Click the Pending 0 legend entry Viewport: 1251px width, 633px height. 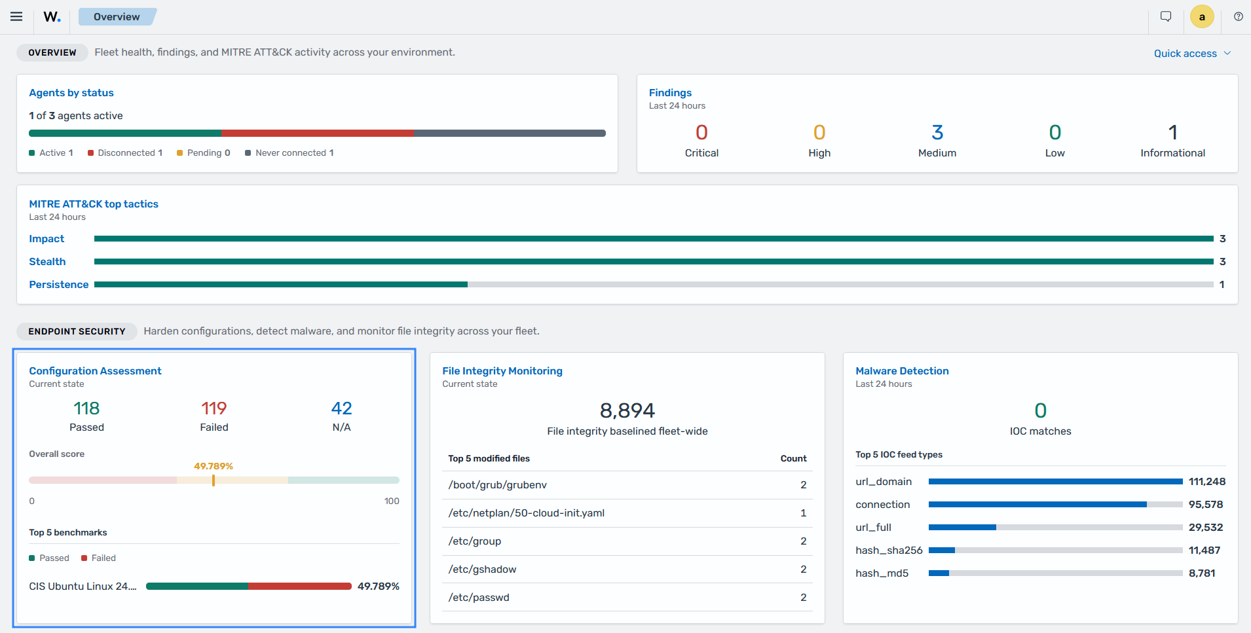(204, 153)
